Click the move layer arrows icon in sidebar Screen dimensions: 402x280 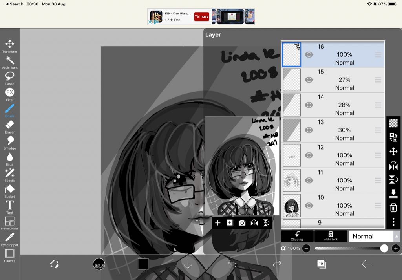pyautogui.click(x=393, y=152)
